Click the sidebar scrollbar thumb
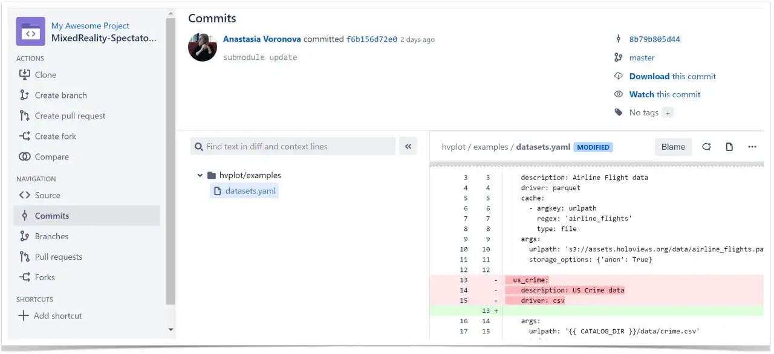The width and height of the screenshot is (774, 354). click(171, 162)
